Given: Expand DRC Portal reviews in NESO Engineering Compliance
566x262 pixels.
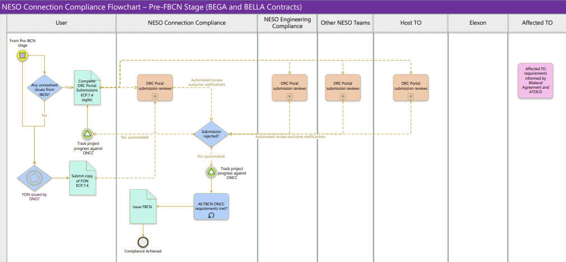Looking at the screenshot, I should tap(289, 96).
